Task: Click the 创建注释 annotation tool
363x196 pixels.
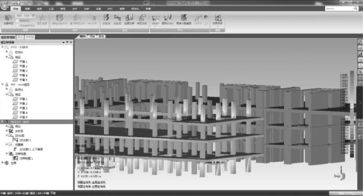Action: (x=129, y=20)
